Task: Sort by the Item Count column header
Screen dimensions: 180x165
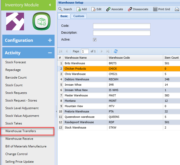Action: point(171,58)
